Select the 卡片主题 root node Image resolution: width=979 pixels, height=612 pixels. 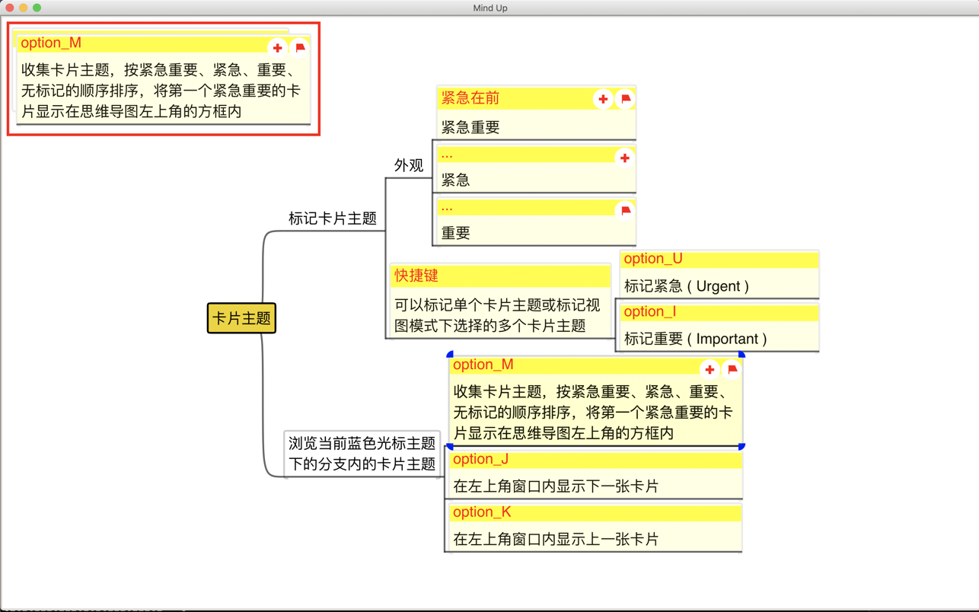[241, 318]
